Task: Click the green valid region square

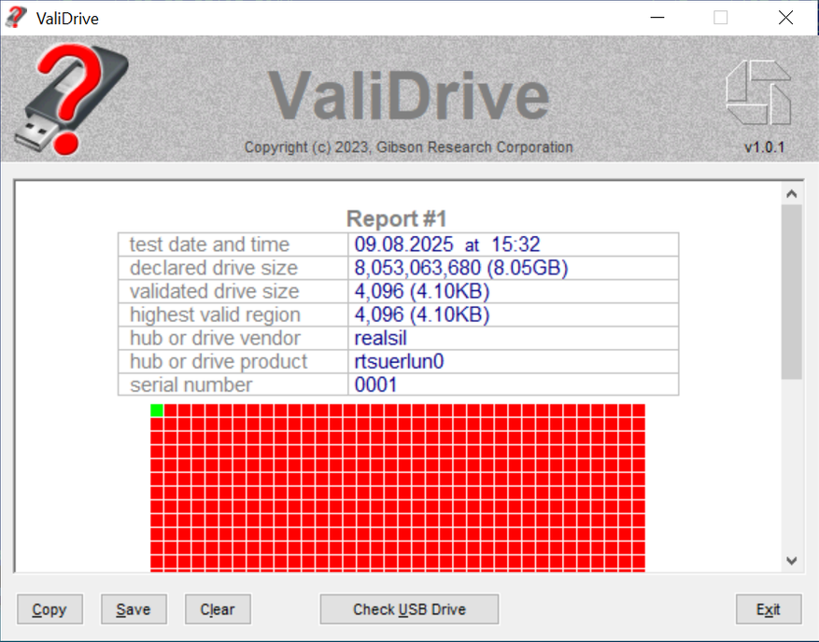Action: (157, 411)
